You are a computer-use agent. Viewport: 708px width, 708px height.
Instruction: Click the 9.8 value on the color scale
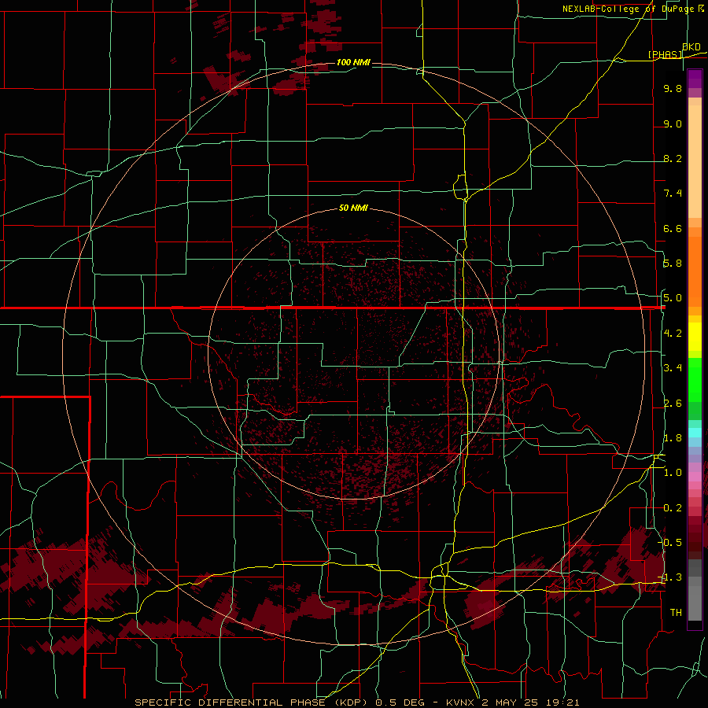pyautogui.click(x=673, y=89)
